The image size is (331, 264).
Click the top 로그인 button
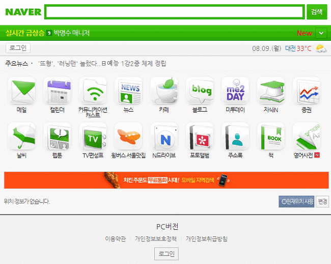[18, 48]
